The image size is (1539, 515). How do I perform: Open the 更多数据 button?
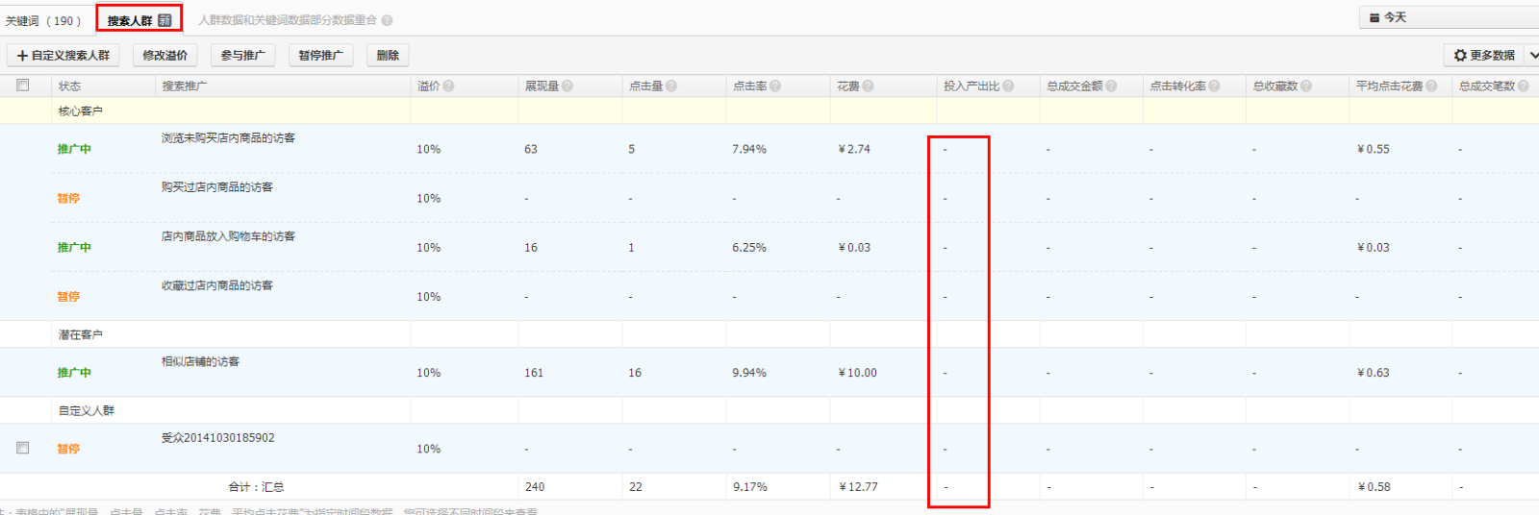tap(1484, 56)
